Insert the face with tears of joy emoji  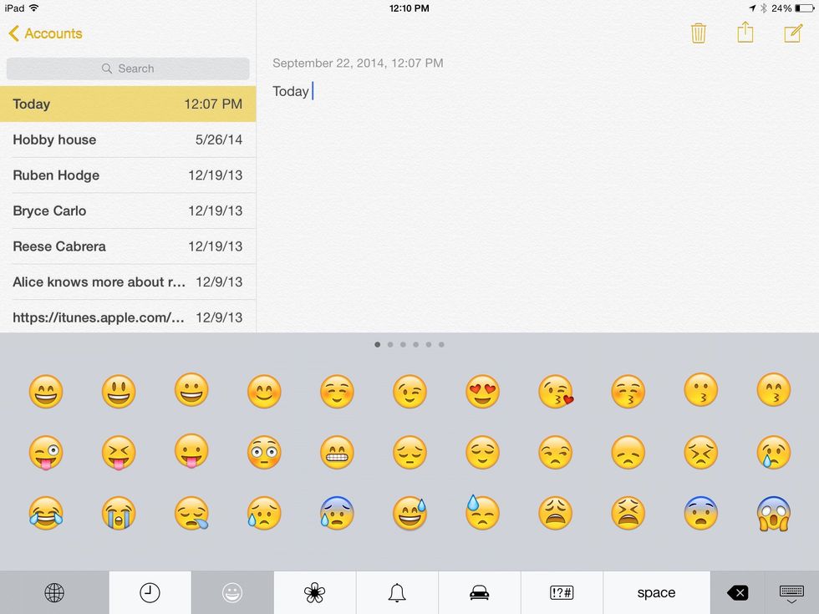[x=46, y=514]
